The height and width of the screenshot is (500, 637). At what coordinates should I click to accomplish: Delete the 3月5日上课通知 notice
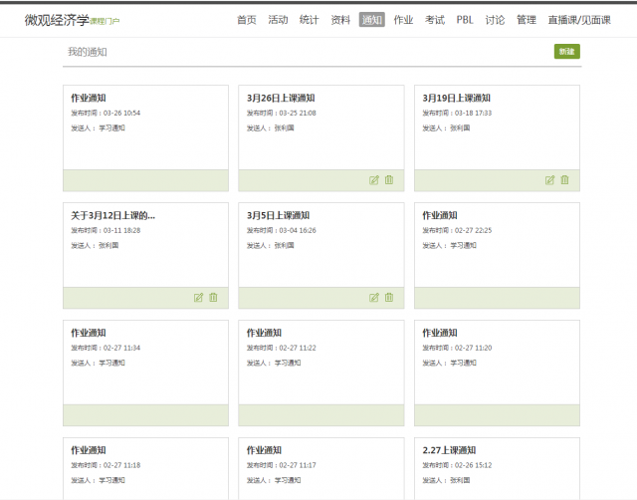click(389, 297)
